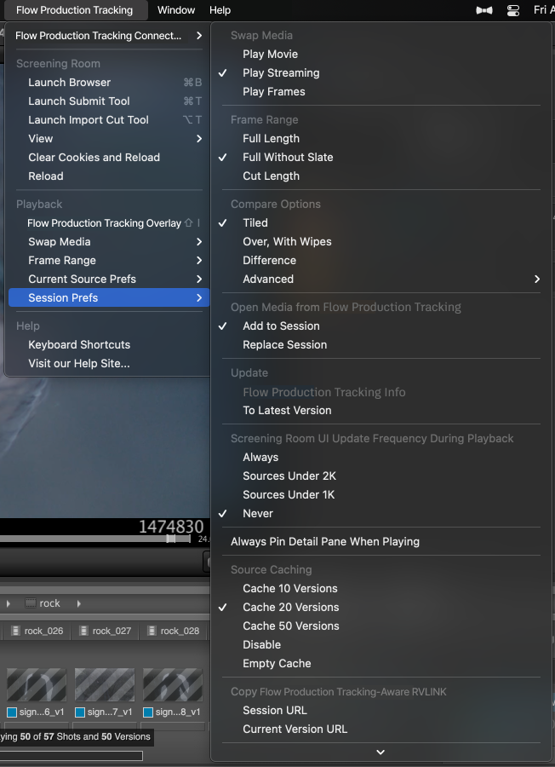This screenshot has width=555, height=767.
Task: Select Cache 20 Versions
Action: (x=381, y=607)
